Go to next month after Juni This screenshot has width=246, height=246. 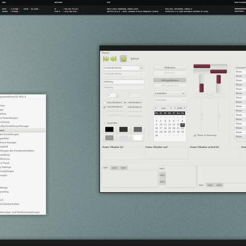point(171,108)
